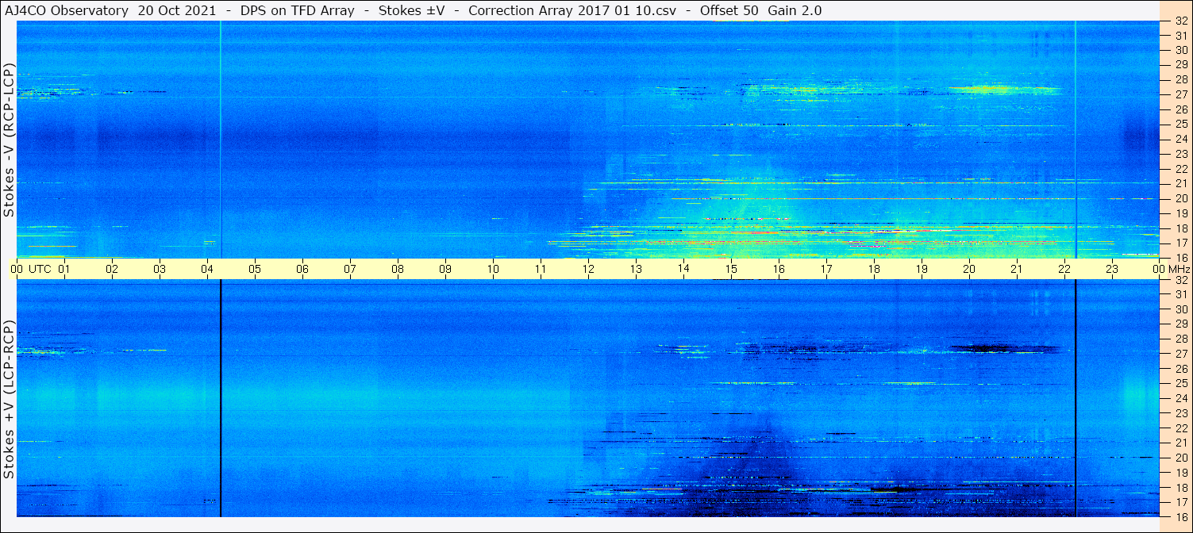The image size is (1193, 533).
Task: Pick the 06 hour tick on time axis
Action: (302, 269)
